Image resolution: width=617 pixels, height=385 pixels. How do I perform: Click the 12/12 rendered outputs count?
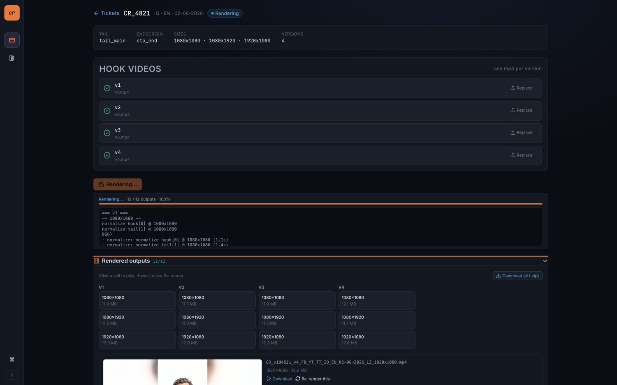[159, 261]
